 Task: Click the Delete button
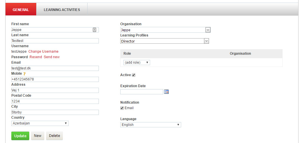coord(54,136)
